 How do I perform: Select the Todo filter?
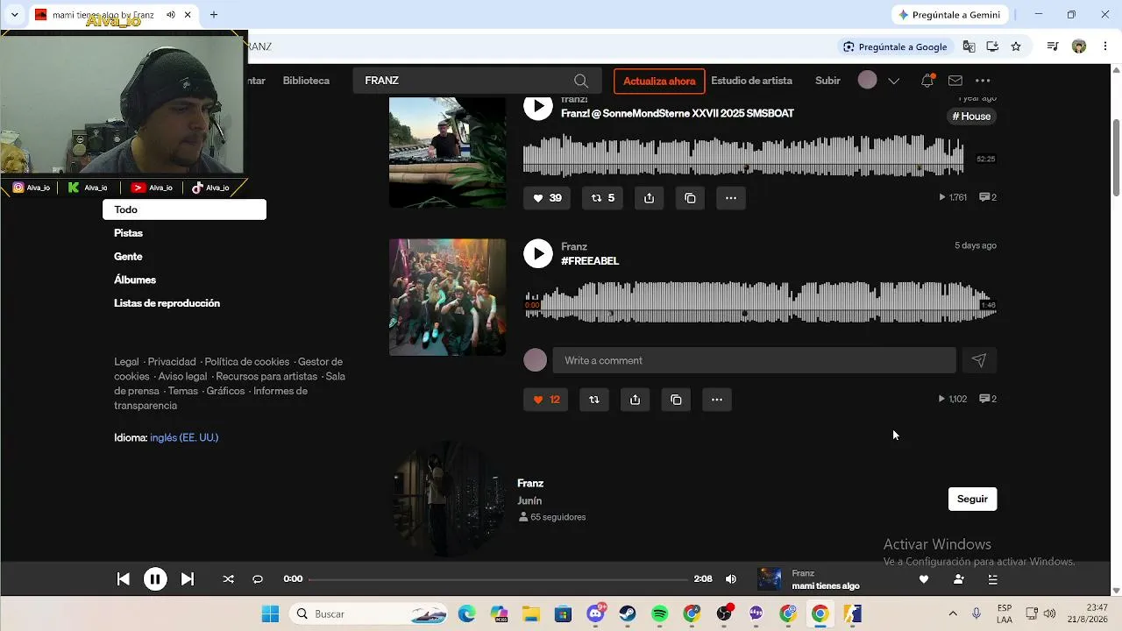[184, 209]
